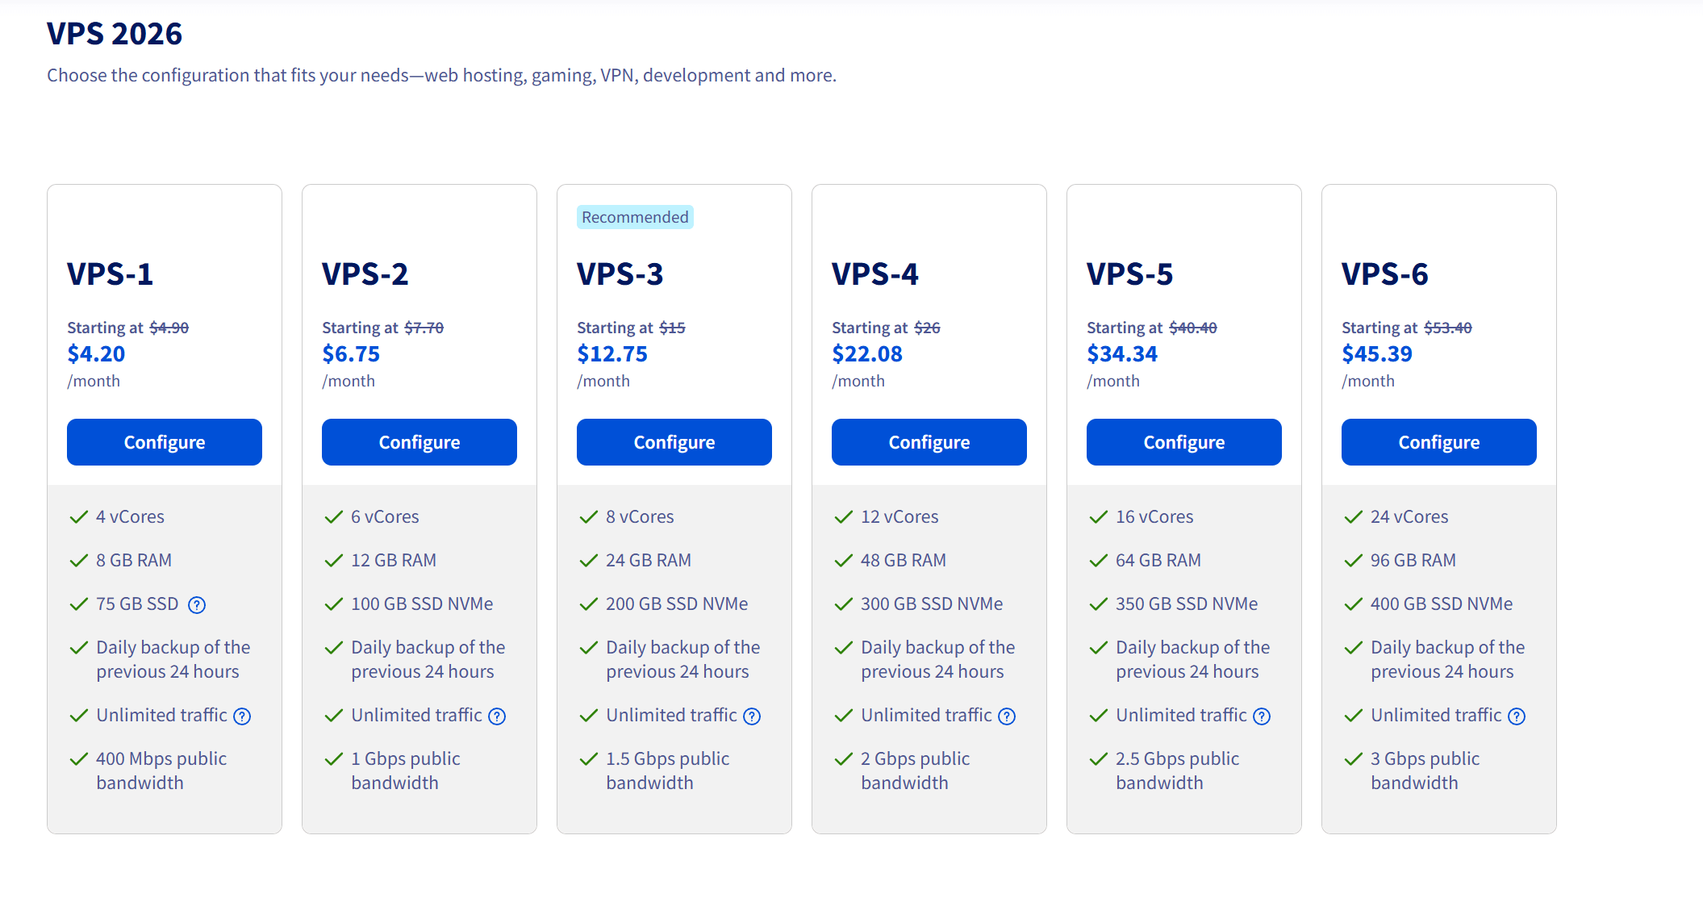Image resolution: width=1703 pixels, height=898 pixels.
Task: Click the $12.75 price on VPS-3
Action: (x=612, y=353)
